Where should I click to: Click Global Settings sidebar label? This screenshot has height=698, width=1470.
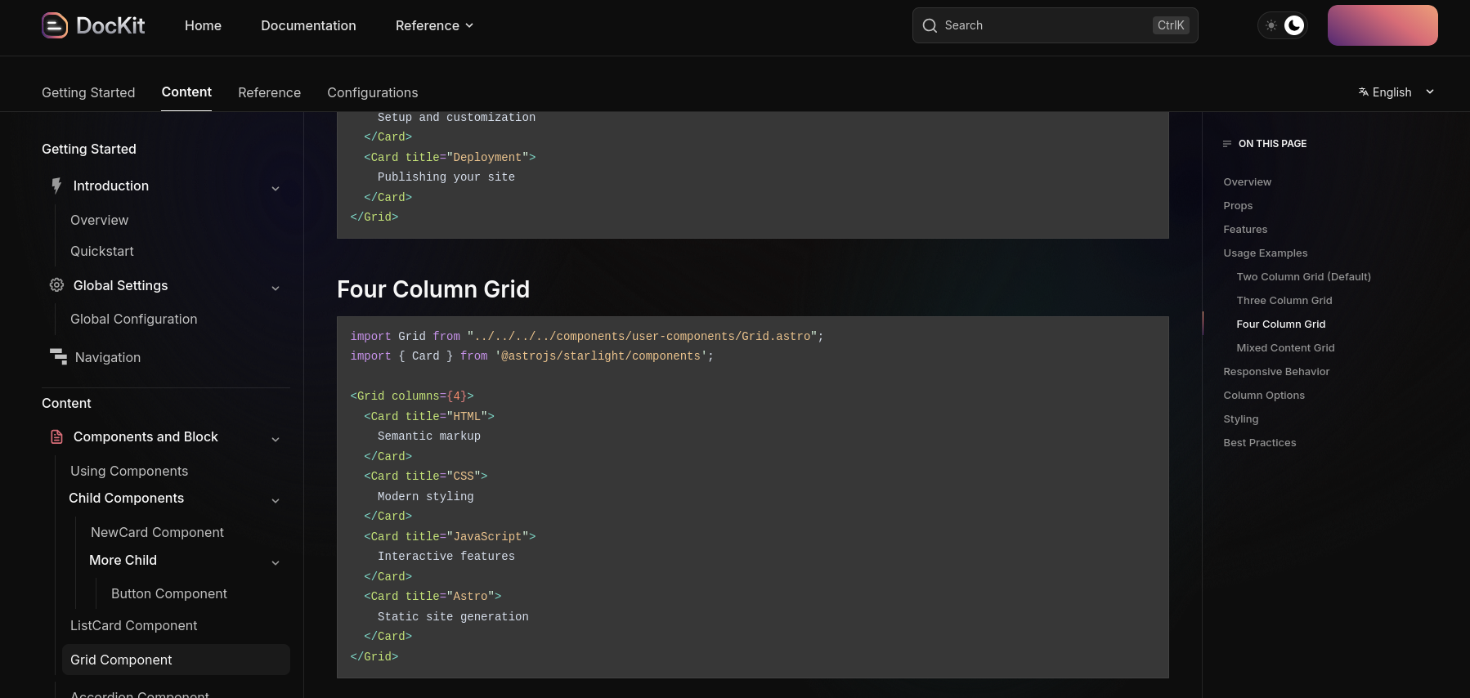120,285
